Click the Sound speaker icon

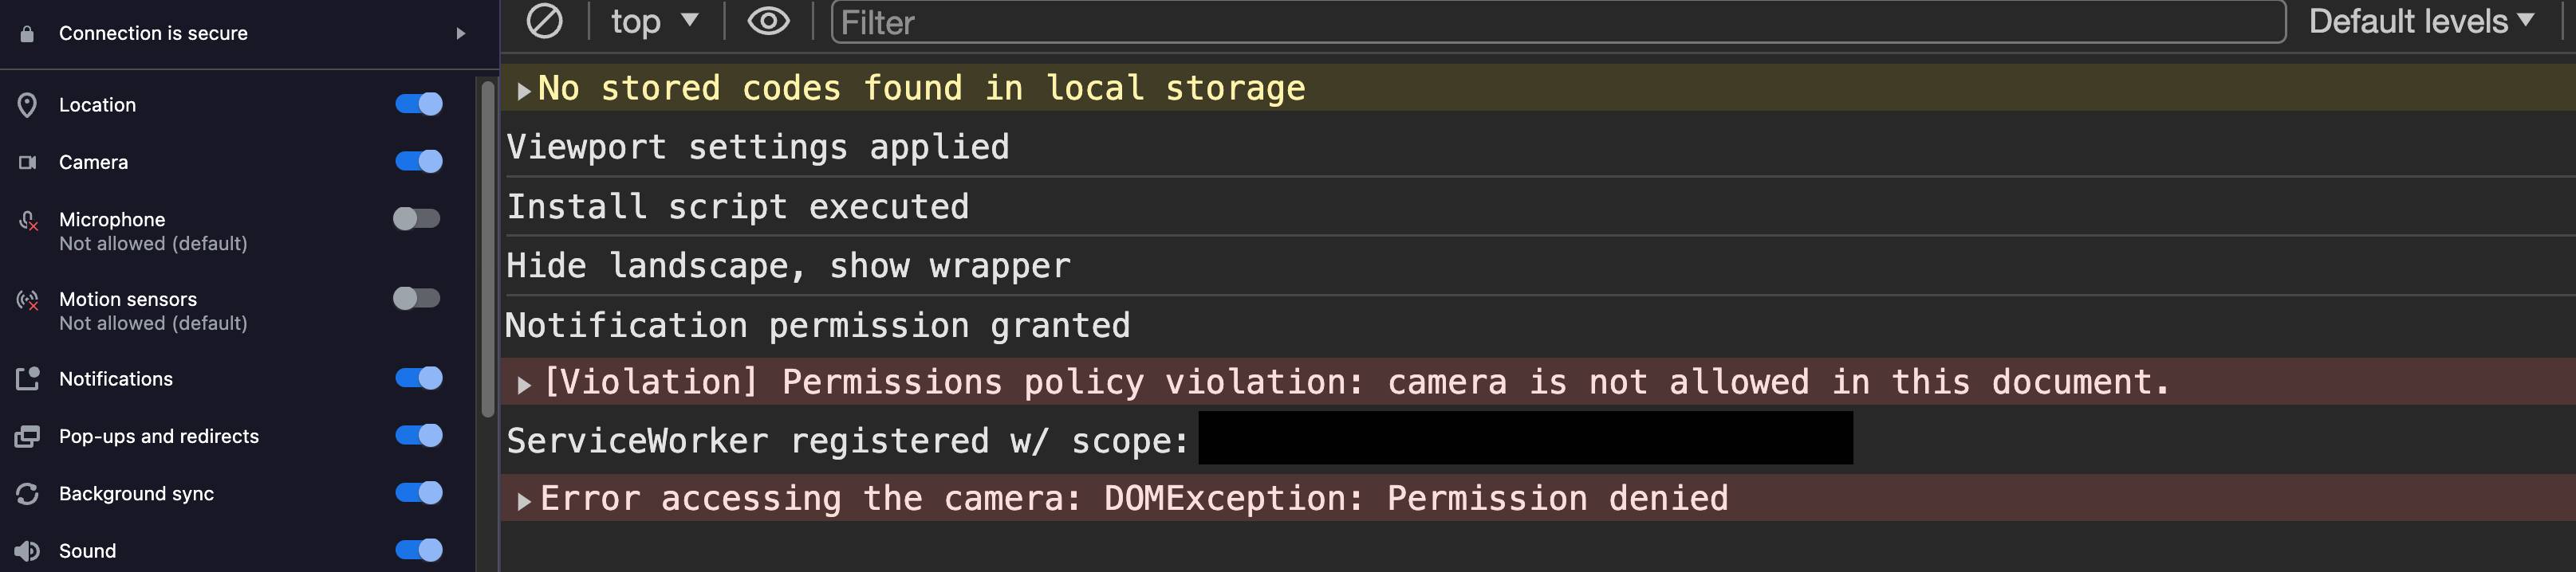(x=28, y=550)
